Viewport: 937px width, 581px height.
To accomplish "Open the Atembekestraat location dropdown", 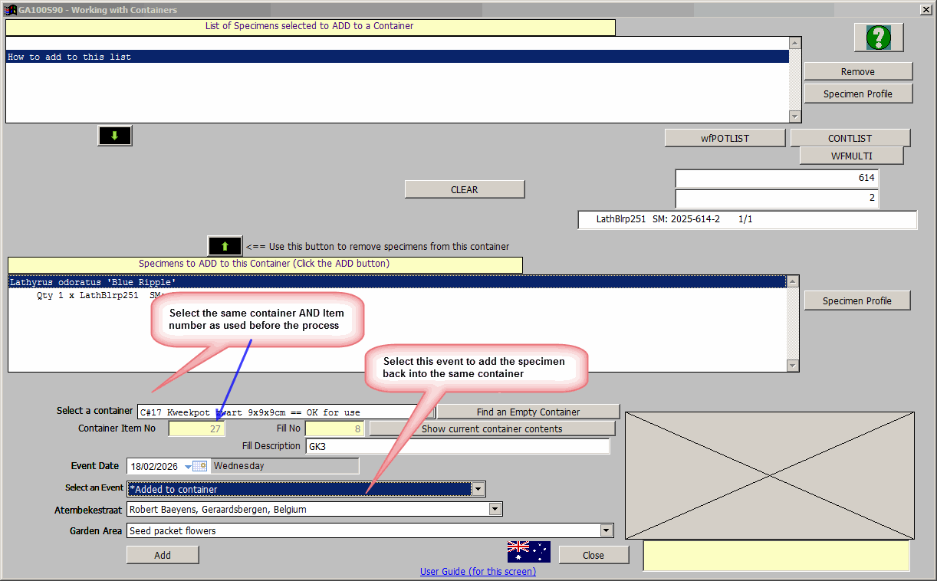I will (x=495, y=509).
